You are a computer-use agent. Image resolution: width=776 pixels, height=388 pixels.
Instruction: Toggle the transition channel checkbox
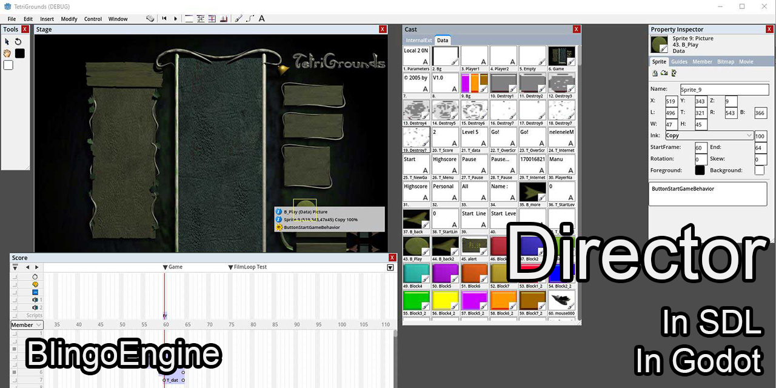(15, 292)
